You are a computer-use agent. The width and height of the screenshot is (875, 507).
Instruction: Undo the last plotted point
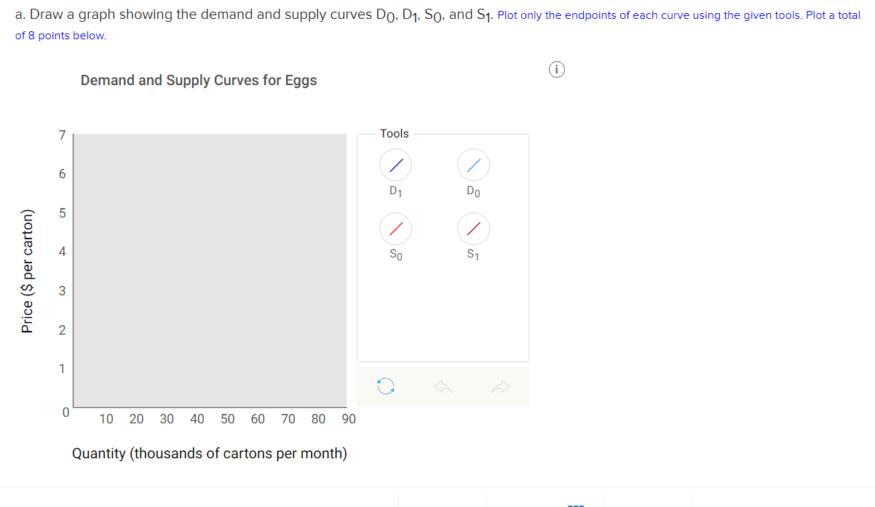point(443,386)
